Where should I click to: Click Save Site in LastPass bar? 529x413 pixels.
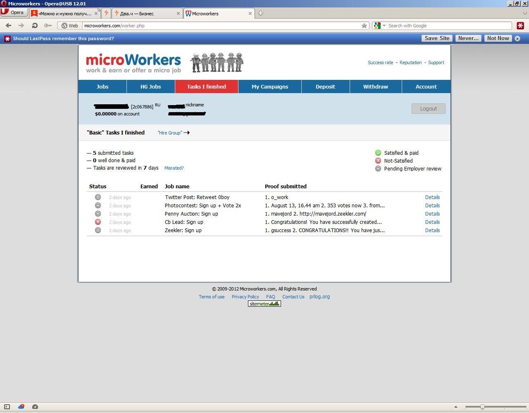tap(437, 38)
